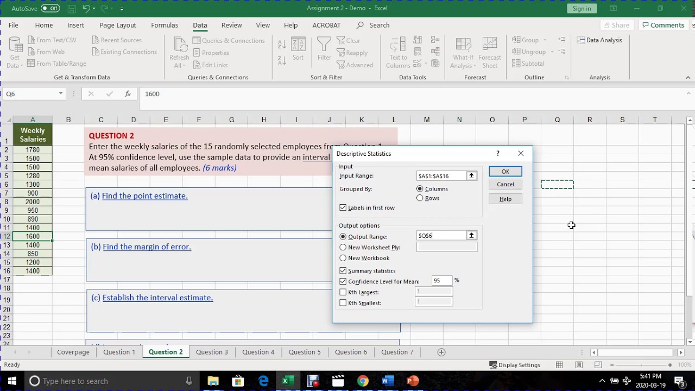Click Cancel in Descriptive Statistics dialog
The height and width of the screenshot is (391, 695).
point(505,184)
